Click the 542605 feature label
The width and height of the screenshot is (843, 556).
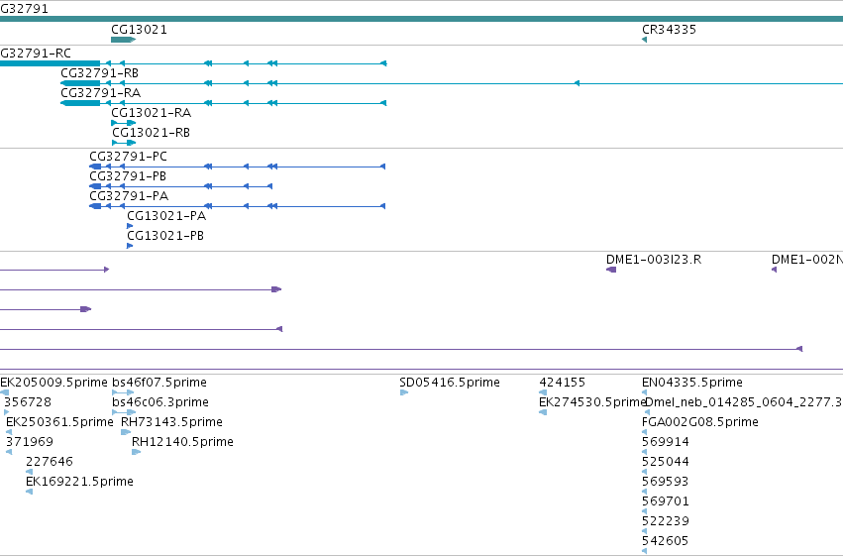click(666, 541)
